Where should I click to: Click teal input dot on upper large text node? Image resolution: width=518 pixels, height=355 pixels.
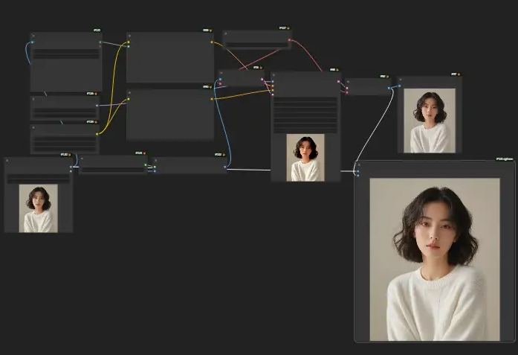coord(129,46)
